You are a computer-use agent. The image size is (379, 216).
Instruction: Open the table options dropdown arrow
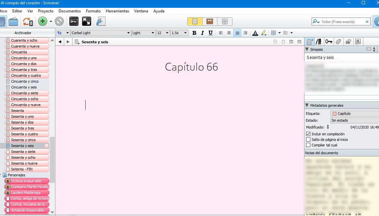pyautogui.click(x=279, y=33)
